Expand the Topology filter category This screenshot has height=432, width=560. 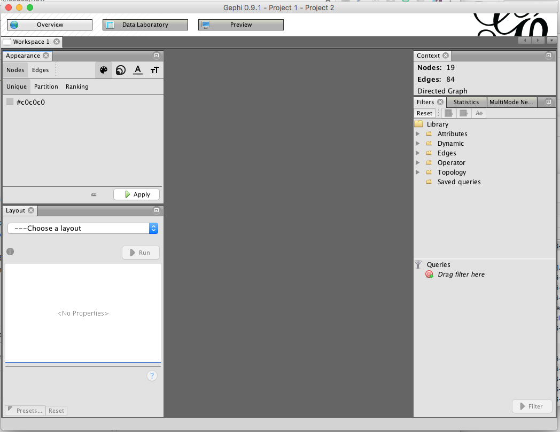(x=418, y=172)
